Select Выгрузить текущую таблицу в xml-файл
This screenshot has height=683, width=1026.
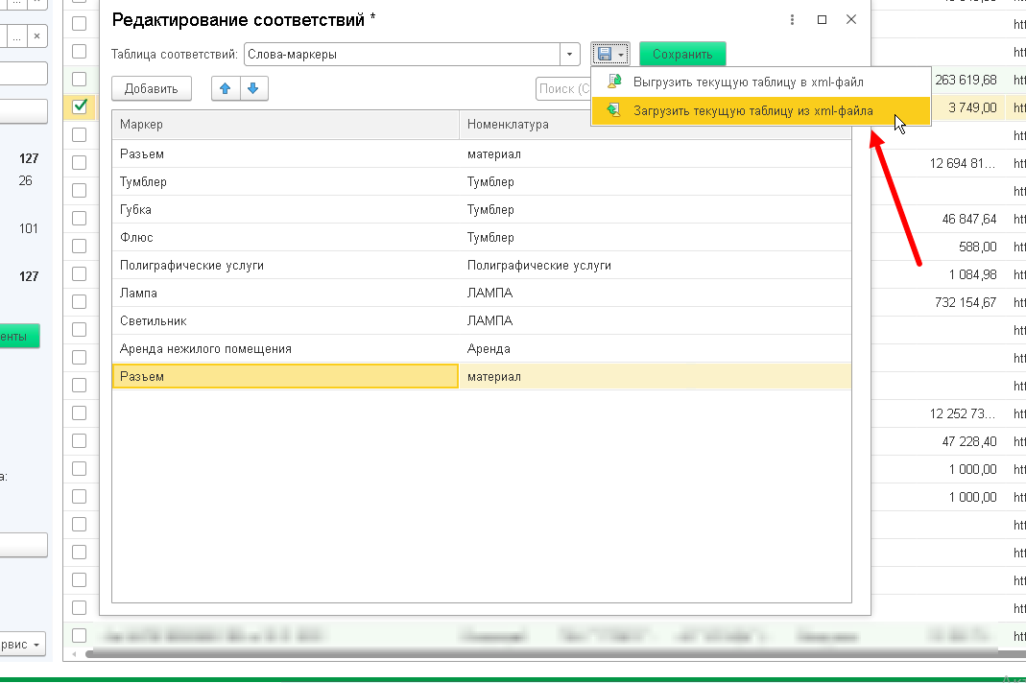pyautogui.click(x=760, y=82)
